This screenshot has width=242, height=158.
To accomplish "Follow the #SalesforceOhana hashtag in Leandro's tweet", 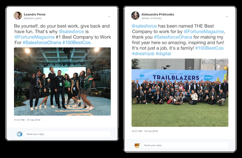I will [42, 43].
